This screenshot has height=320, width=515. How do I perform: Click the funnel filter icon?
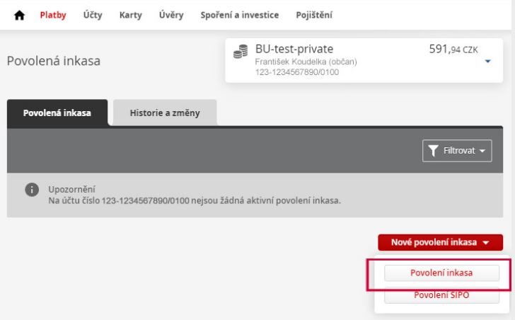(x=433, y=151)
